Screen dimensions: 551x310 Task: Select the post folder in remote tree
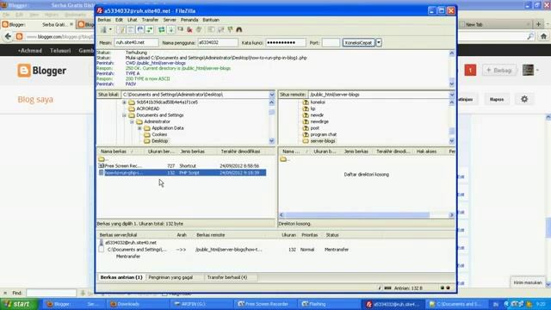point(314,128)
